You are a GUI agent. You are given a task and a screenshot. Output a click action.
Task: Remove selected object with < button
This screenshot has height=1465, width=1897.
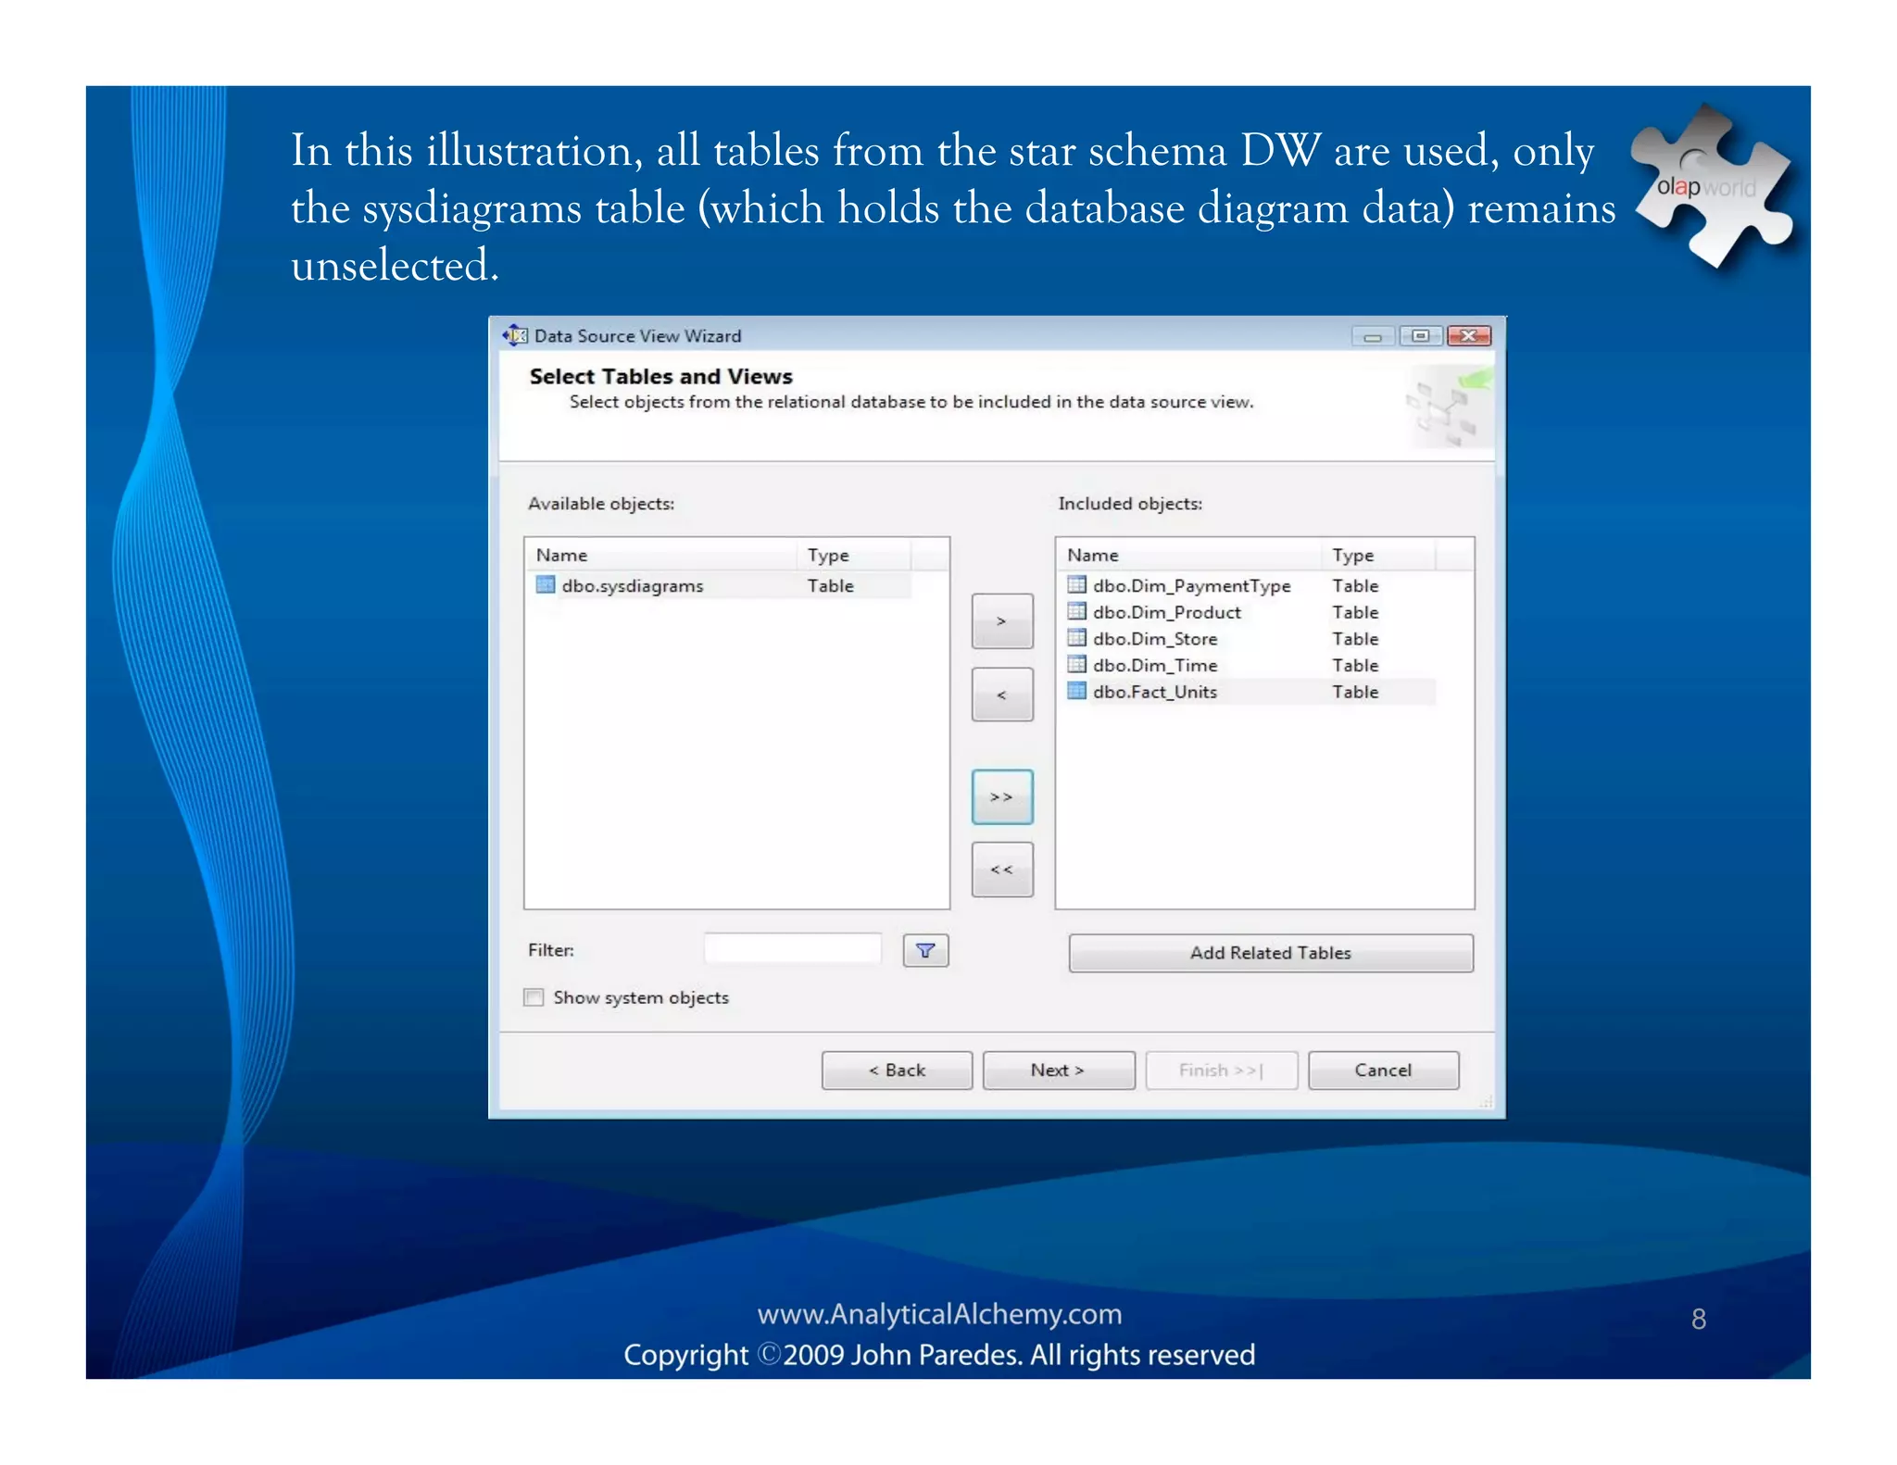(1001, 695)
